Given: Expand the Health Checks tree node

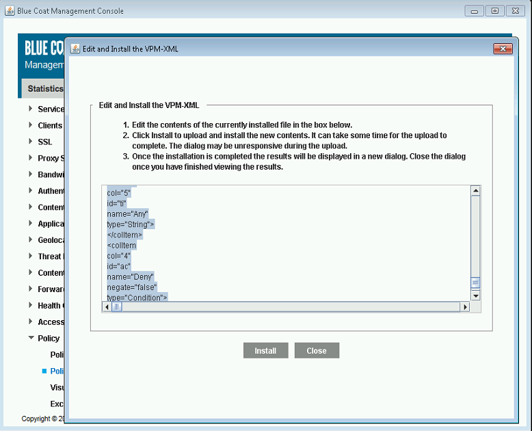Looking at the screenshot, I should pyautogui.click(x=31, y=305).
